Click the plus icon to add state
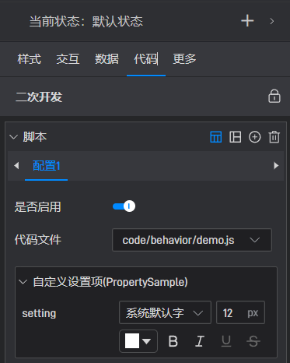The width and height of the screenshot is (290, 363). pyautogui.click(x=247, y=21)
